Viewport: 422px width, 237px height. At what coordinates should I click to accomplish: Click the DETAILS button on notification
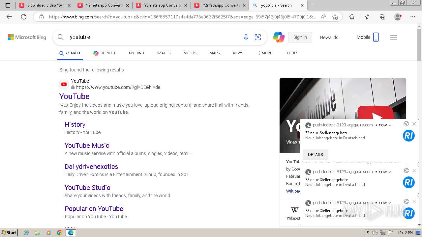coord(316,155)
